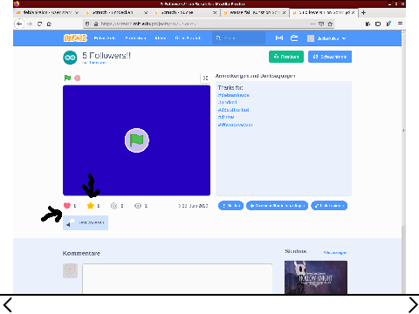This screenshot has width=419, height=314.
Task: Click the Firefox home icon
Action: coord(49,24)
